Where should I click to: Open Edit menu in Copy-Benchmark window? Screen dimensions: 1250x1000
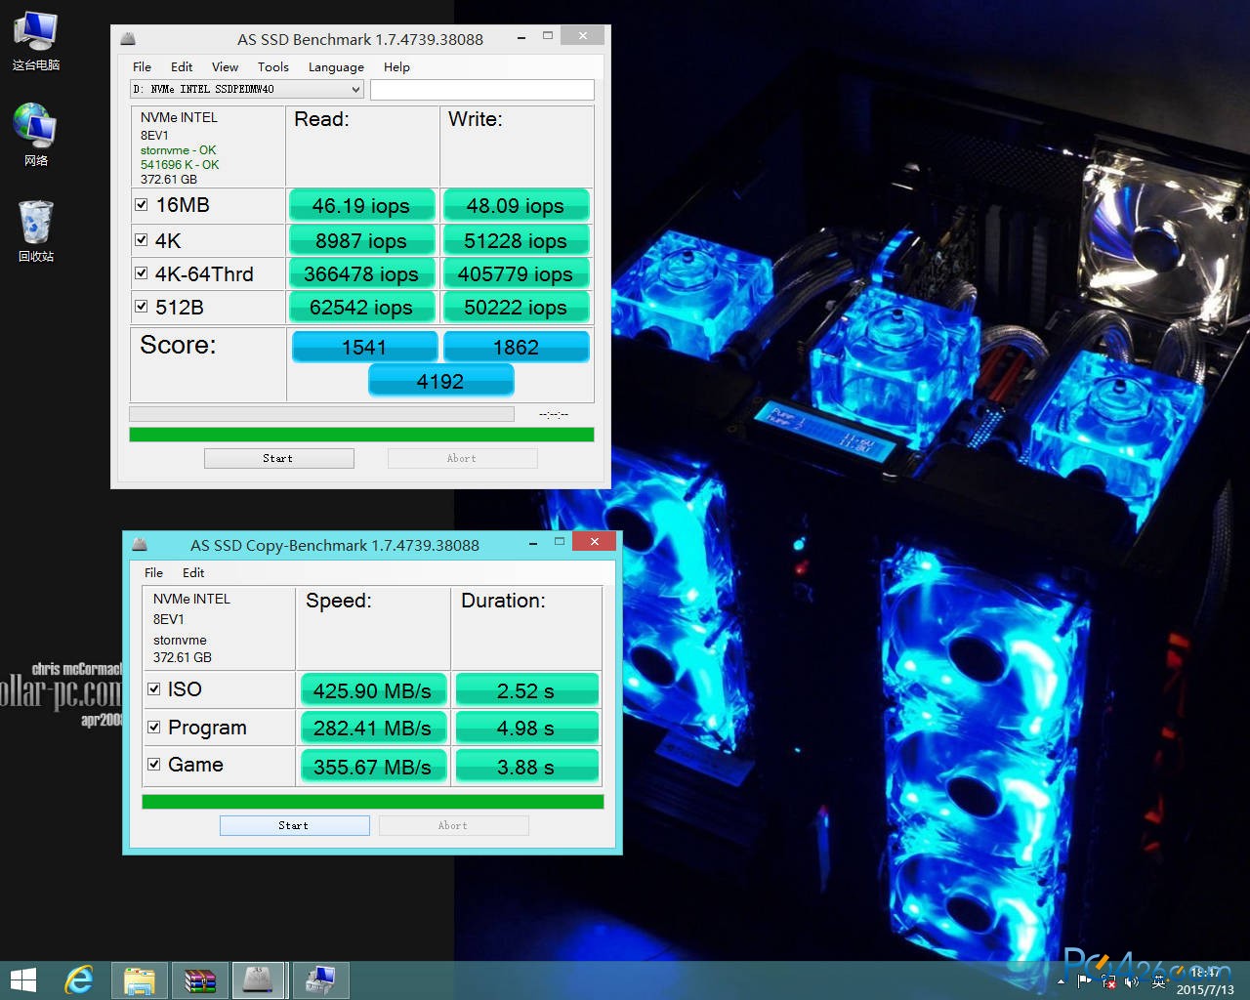(193, 572)
